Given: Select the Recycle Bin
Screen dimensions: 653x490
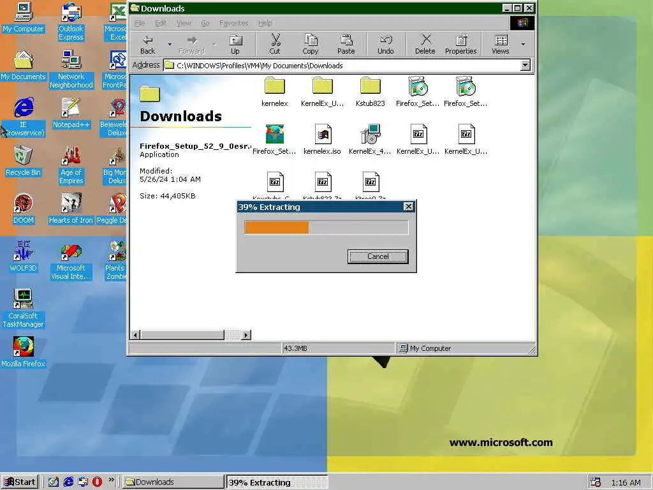Looking at the screenshot, I should coord(24,161).
